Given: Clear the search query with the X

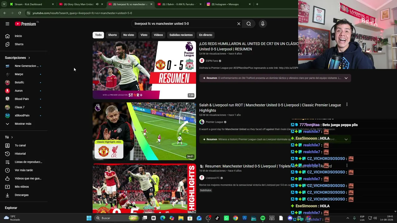Looking at the screenshot, I should [239, 24].
